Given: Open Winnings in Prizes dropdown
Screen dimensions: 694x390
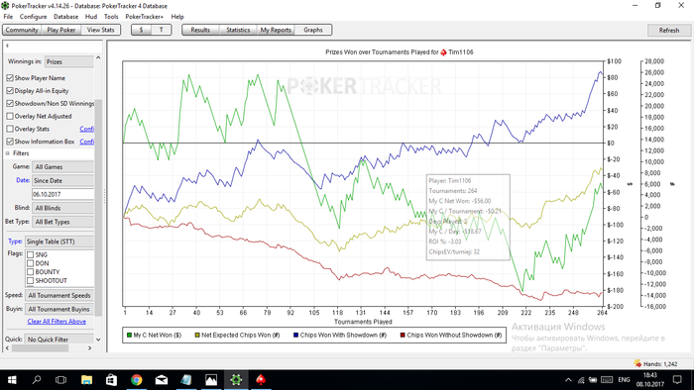Looking at the screenshot, I should tap(69, 61).
